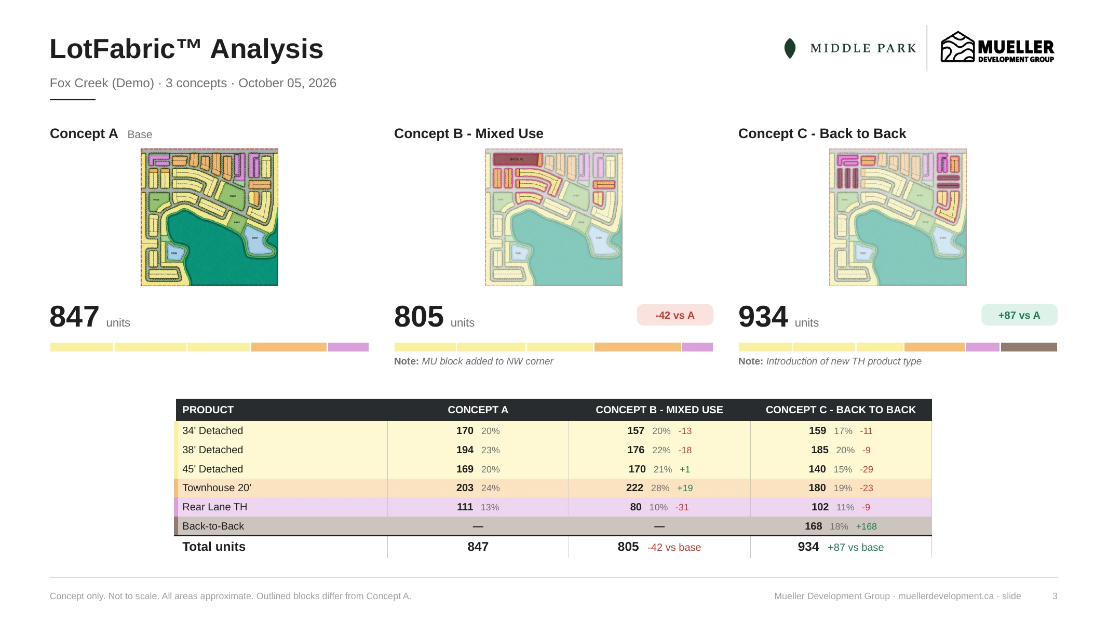Click the 934 units headline for Concept C
Image resolution: width=1108 pixels, height=623 pixels.
pos(778,317)
